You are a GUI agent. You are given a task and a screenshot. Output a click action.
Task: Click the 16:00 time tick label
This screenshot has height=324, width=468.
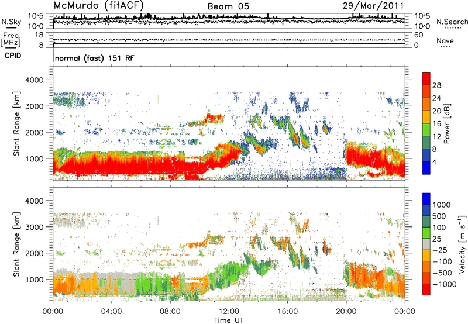(287, 312)
